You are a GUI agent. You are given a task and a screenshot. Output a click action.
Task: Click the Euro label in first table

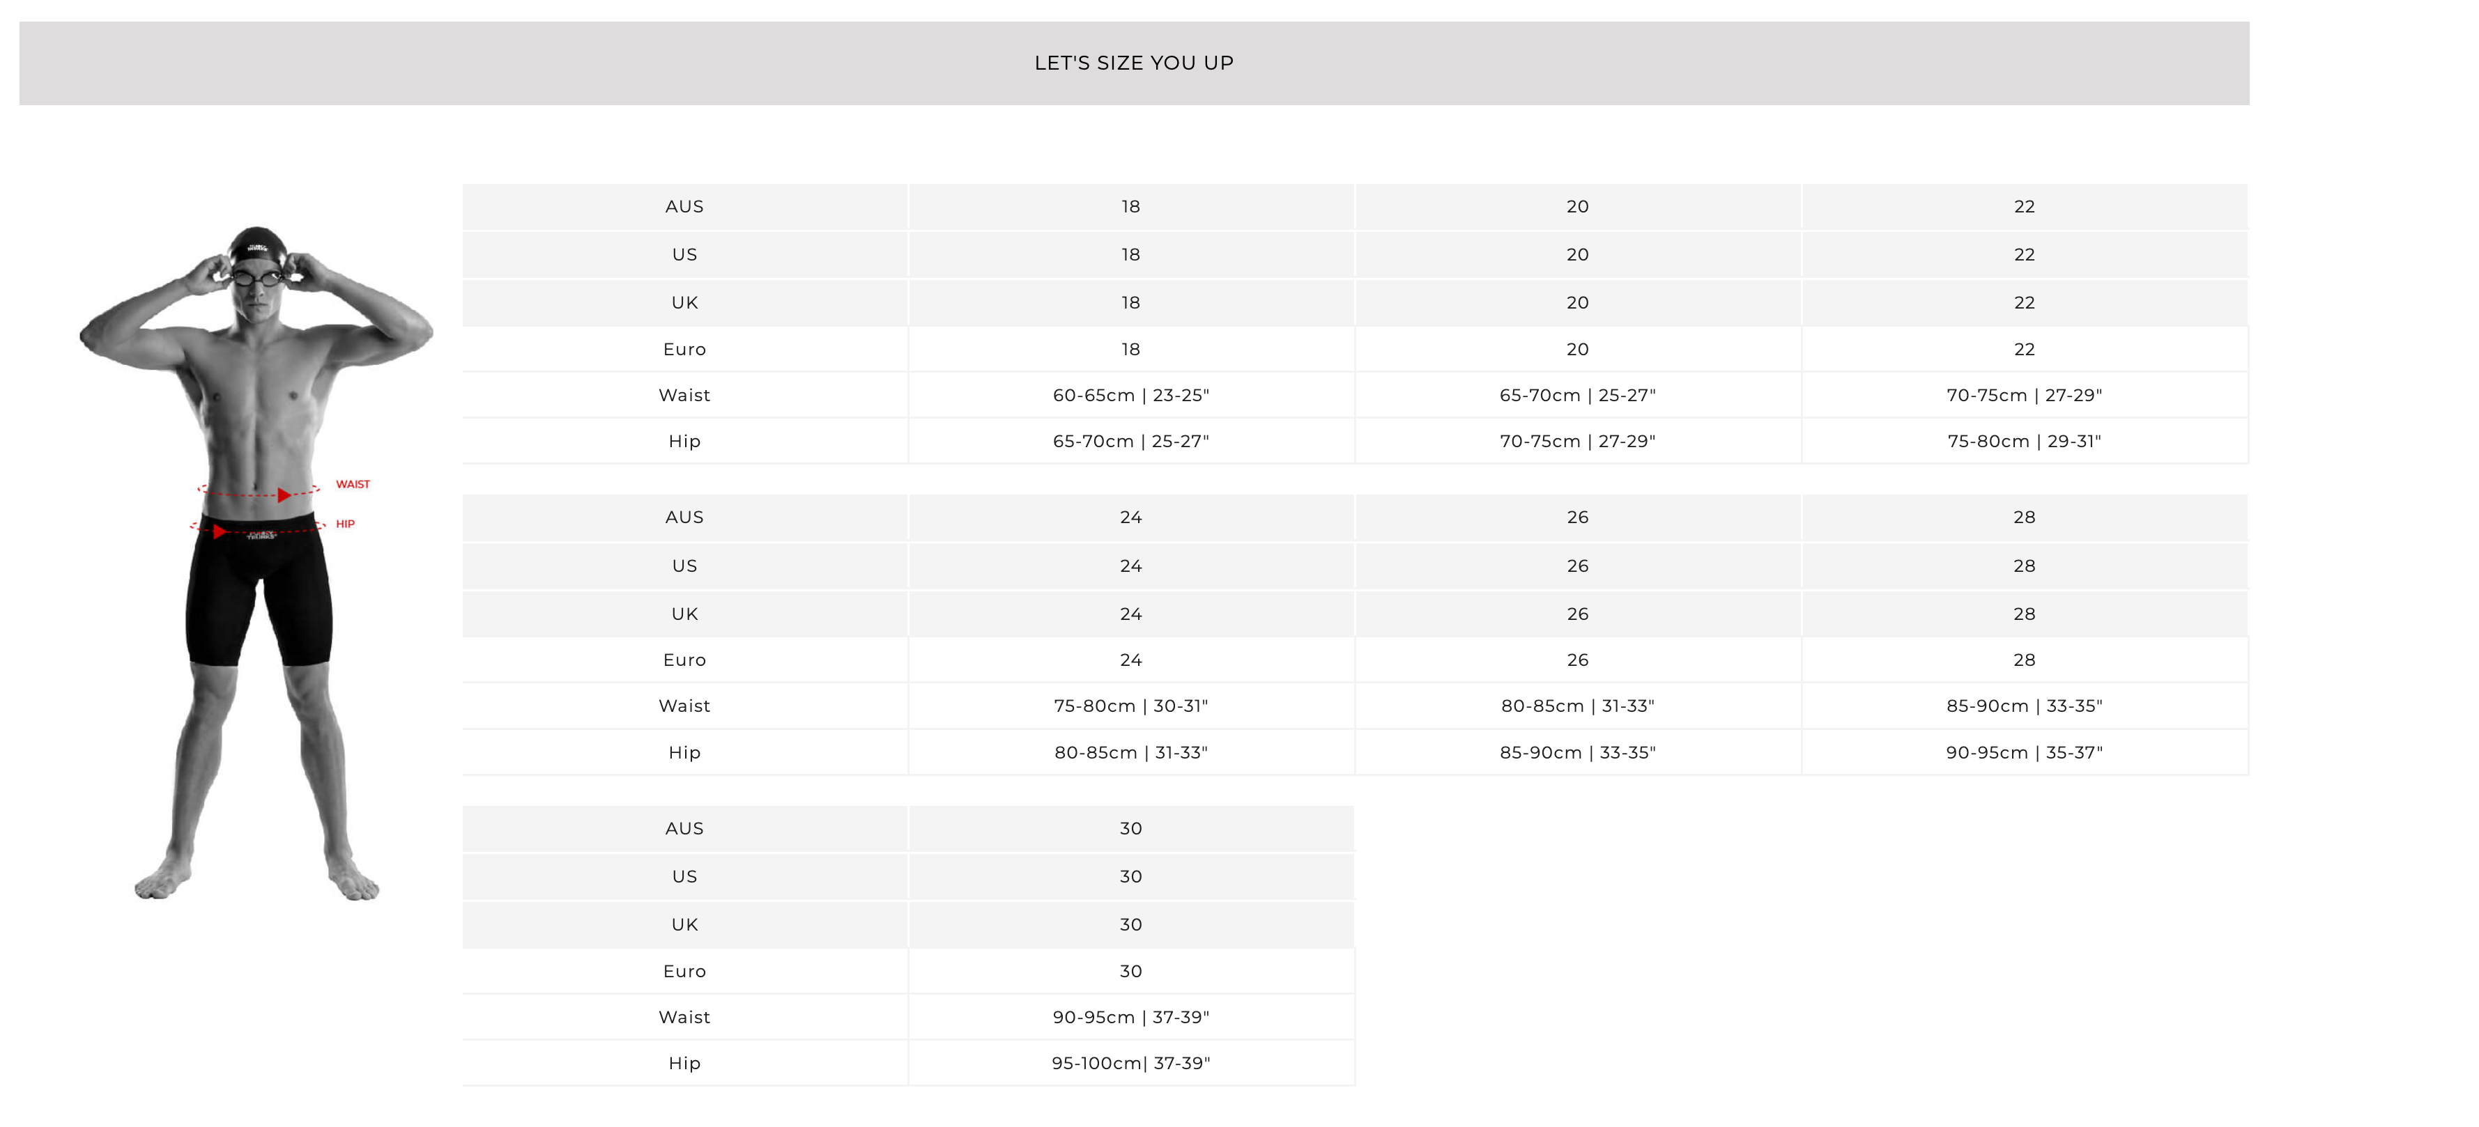point(684,350)
